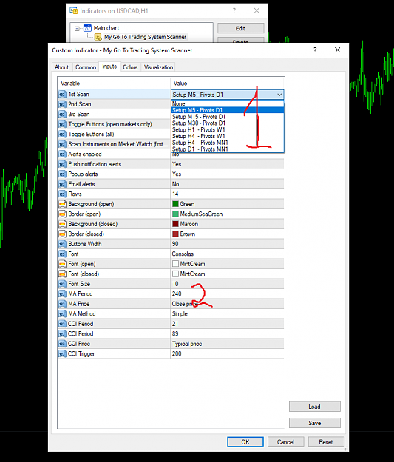
Task: Click the scanner indicator icon in Indicators window
Action: (98, 37)
